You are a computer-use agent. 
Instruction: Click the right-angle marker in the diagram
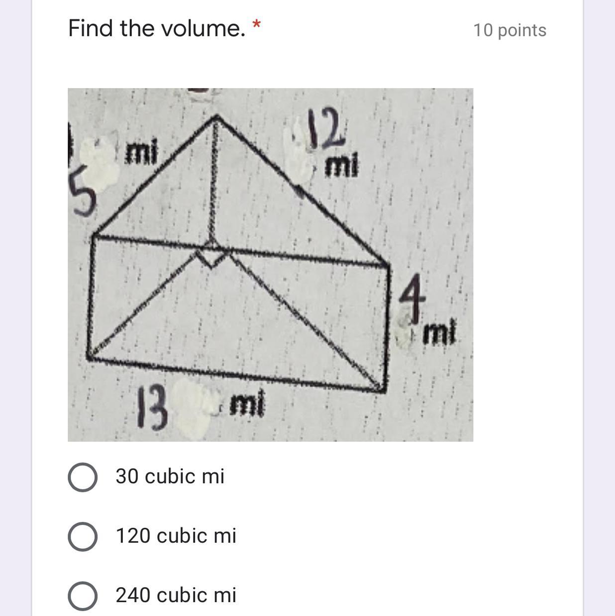[212, 258]
